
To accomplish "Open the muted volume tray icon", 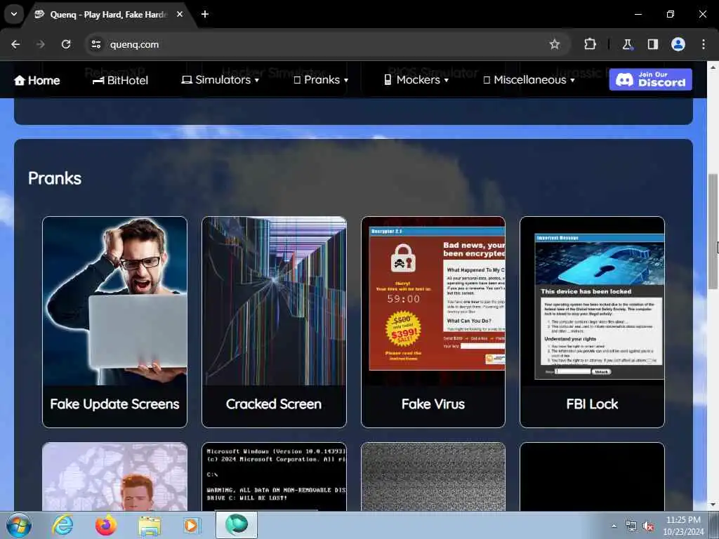I will pyautogui.click(x=648, y=526).
